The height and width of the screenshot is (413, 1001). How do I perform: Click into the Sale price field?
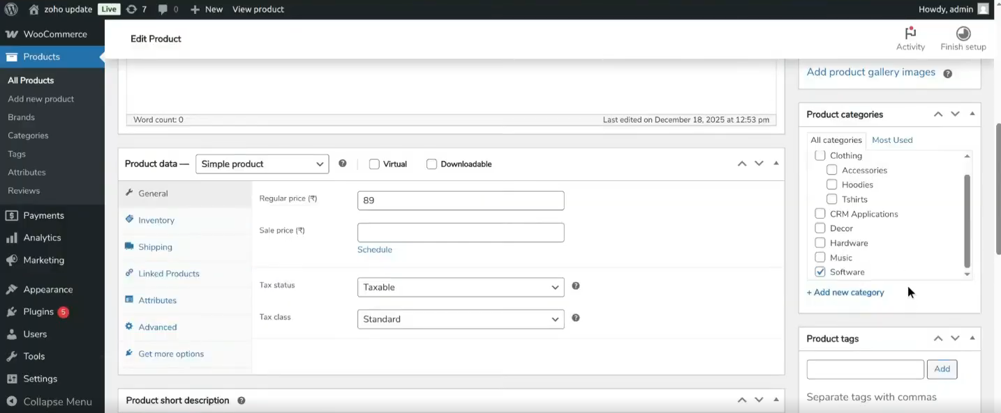[460, 233]
